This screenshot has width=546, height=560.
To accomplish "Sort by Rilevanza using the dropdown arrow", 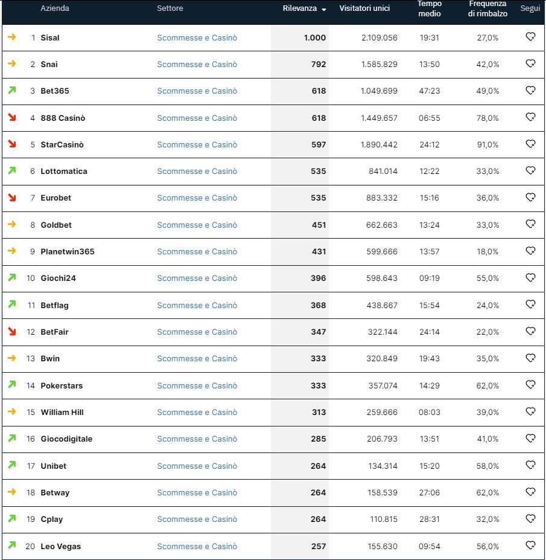I will coord(324,10).
